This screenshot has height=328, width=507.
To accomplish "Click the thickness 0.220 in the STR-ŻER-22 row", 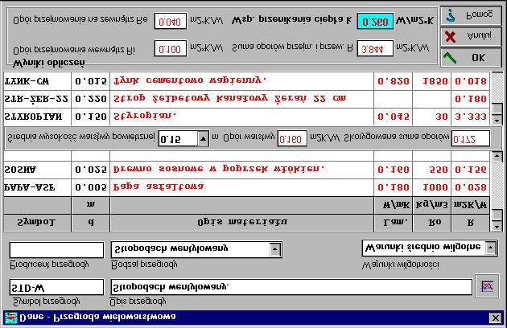I will coord(90,99).
